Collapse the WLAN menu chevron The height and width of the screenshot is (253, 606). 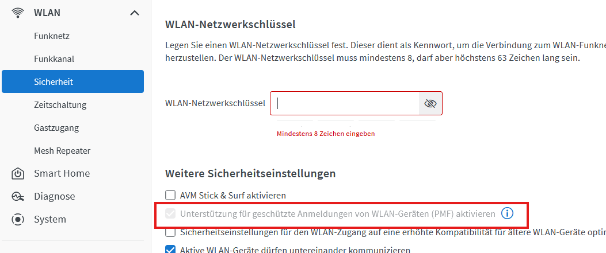pyautogui.click(x=134, y=13)
